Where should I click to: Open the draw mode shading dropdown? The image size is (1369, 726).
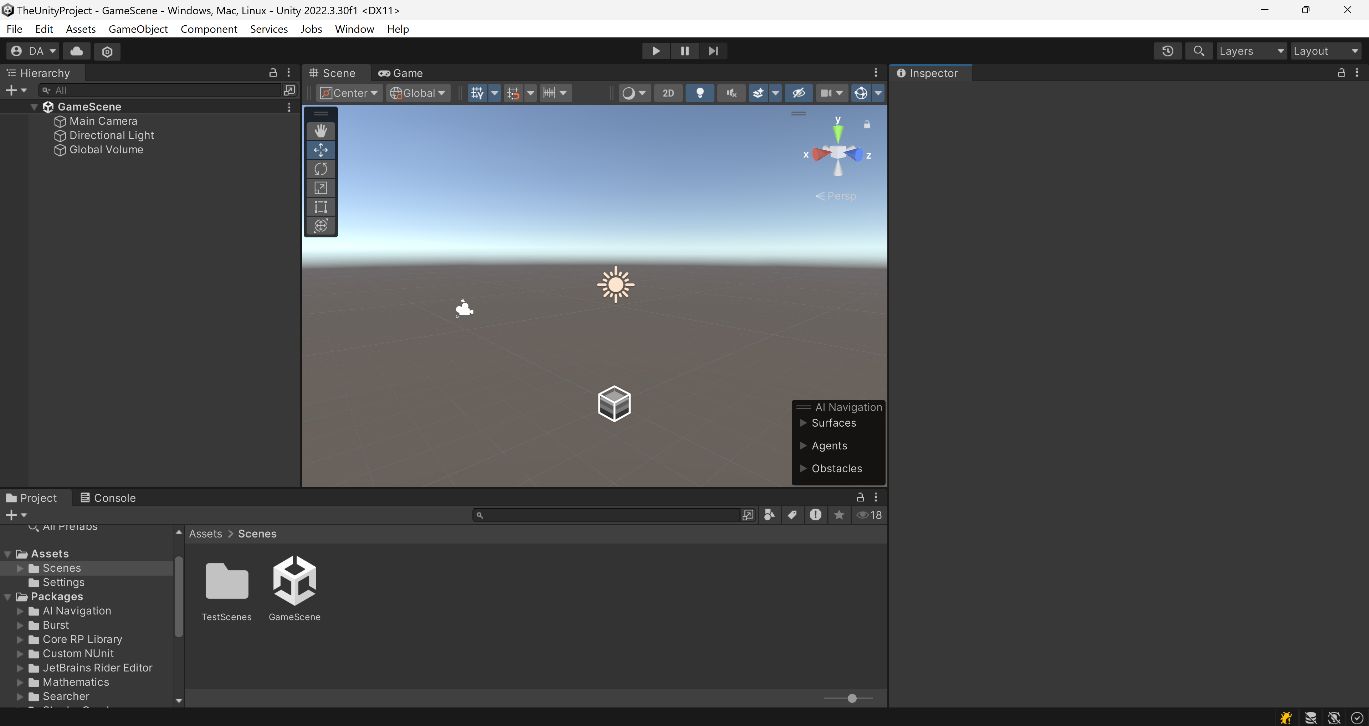click(x=635, y=93)
